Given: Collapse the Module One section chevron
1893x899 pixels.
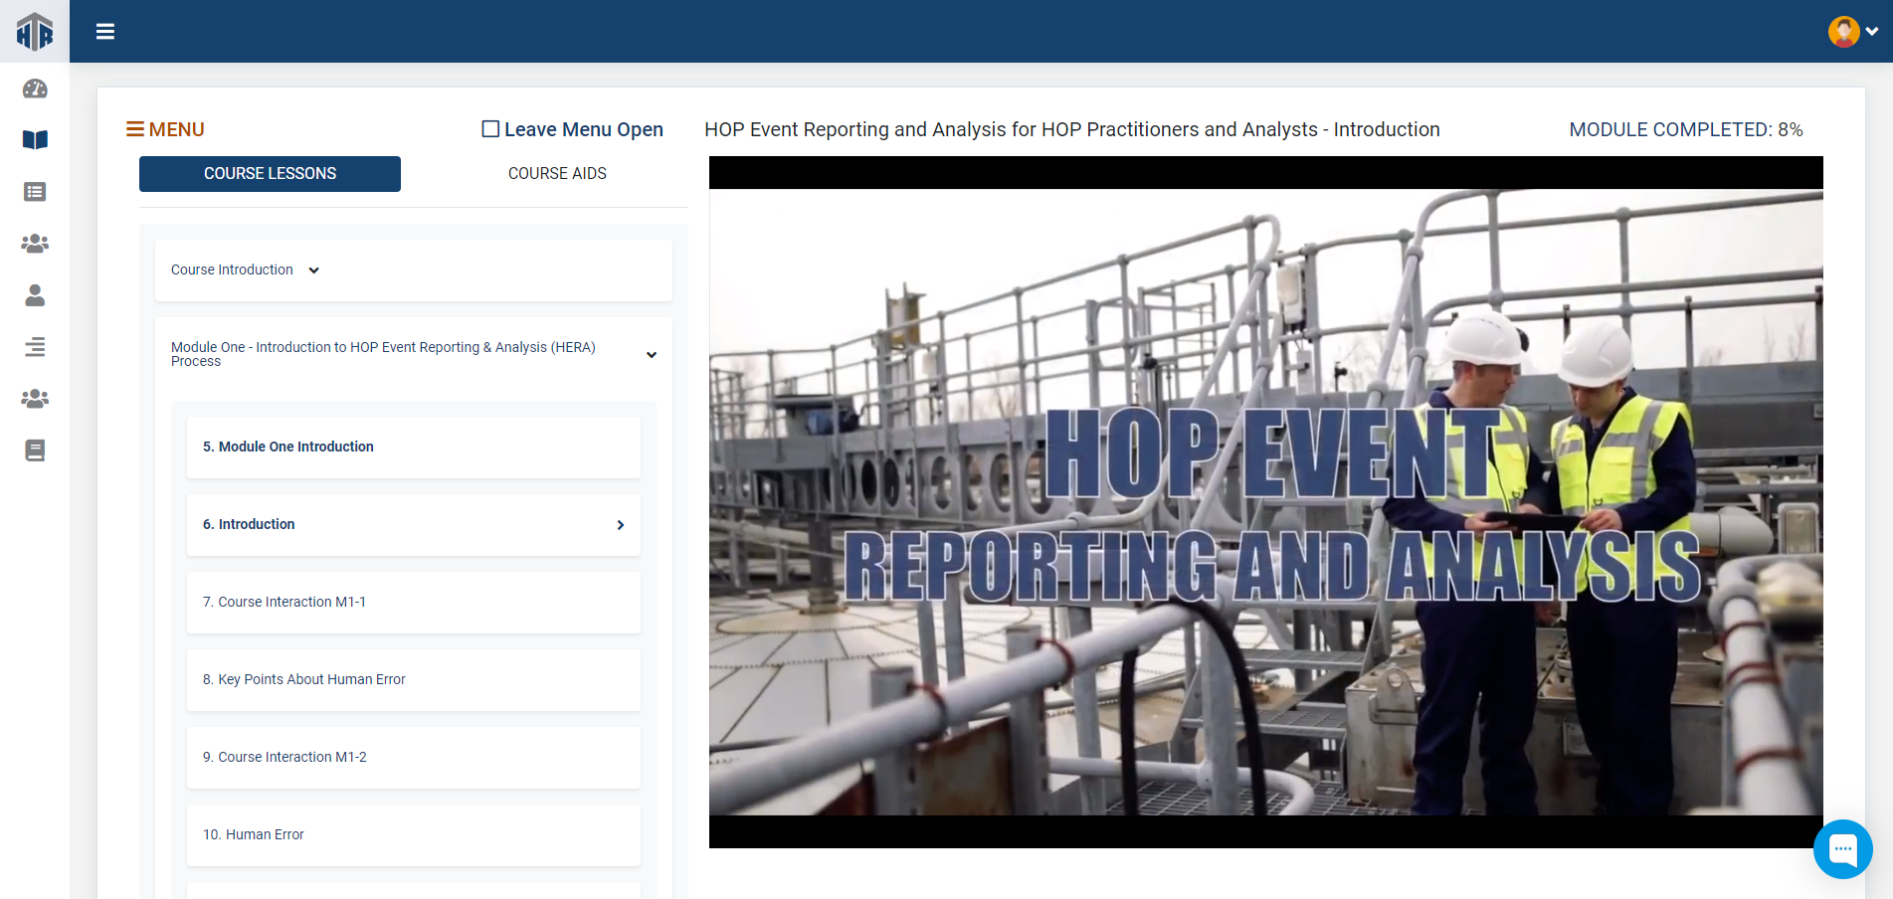Looking at the screenshot, I should (652, 355).
